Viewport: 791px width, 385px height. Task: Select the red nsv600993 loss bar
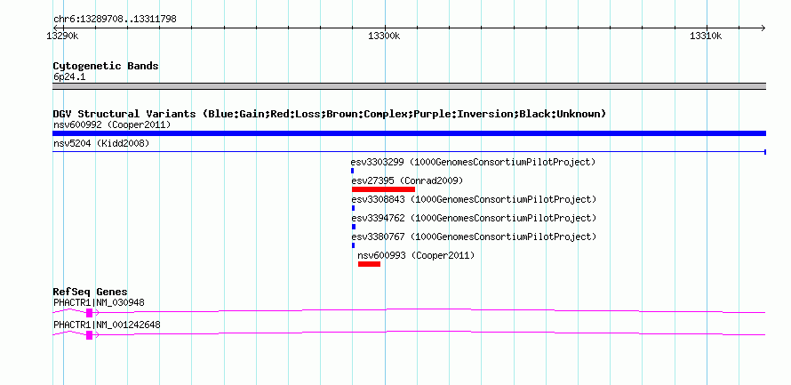tap(369, 264)
